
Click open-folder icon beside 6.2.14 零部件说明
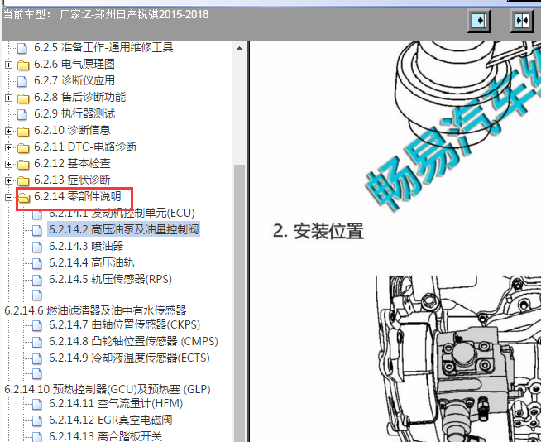tap(23, 198)
